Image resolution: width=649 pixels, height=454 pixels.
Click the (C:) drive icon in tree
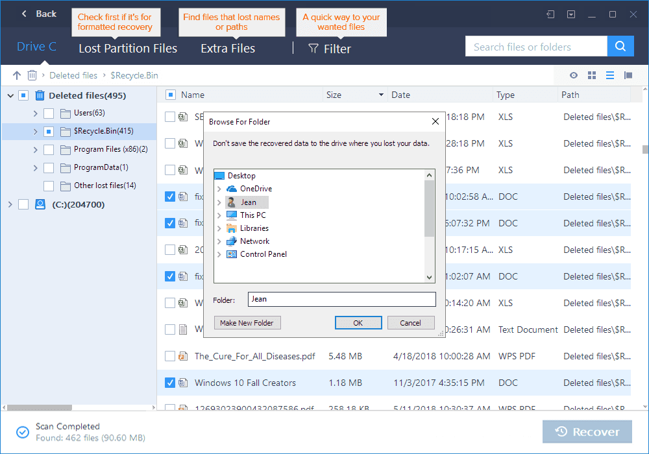40,204
